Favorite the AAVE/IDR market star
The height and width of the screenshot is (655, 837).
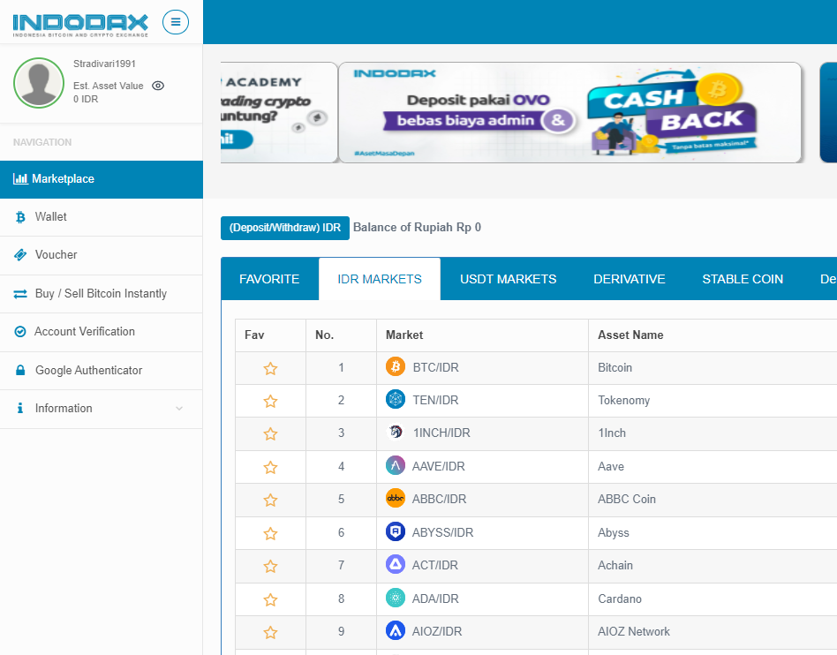pos(271,468)
